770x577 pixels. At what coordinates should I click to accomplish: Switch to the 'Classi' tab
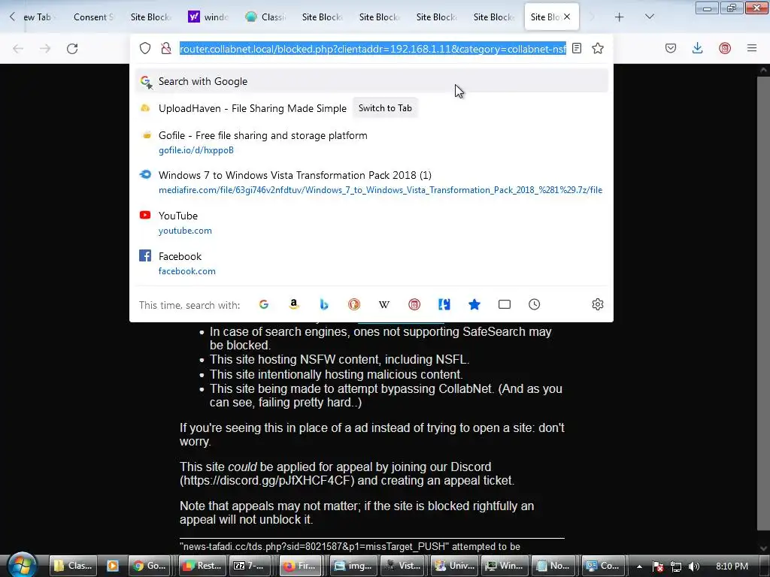[265, 17]
